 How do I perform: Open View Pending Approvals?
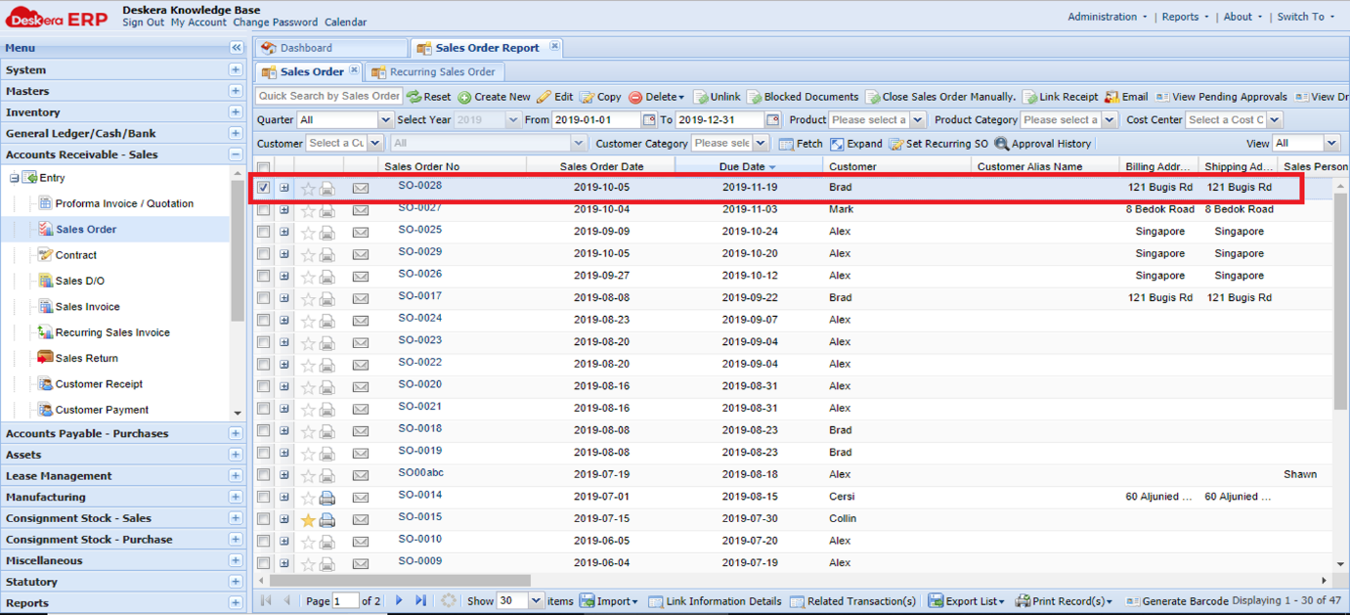(x=1221, y=97)
